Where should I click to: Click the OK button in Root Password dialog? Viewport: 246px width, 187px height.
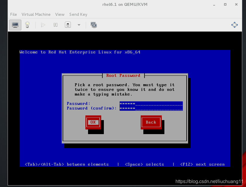pos(93,122)
